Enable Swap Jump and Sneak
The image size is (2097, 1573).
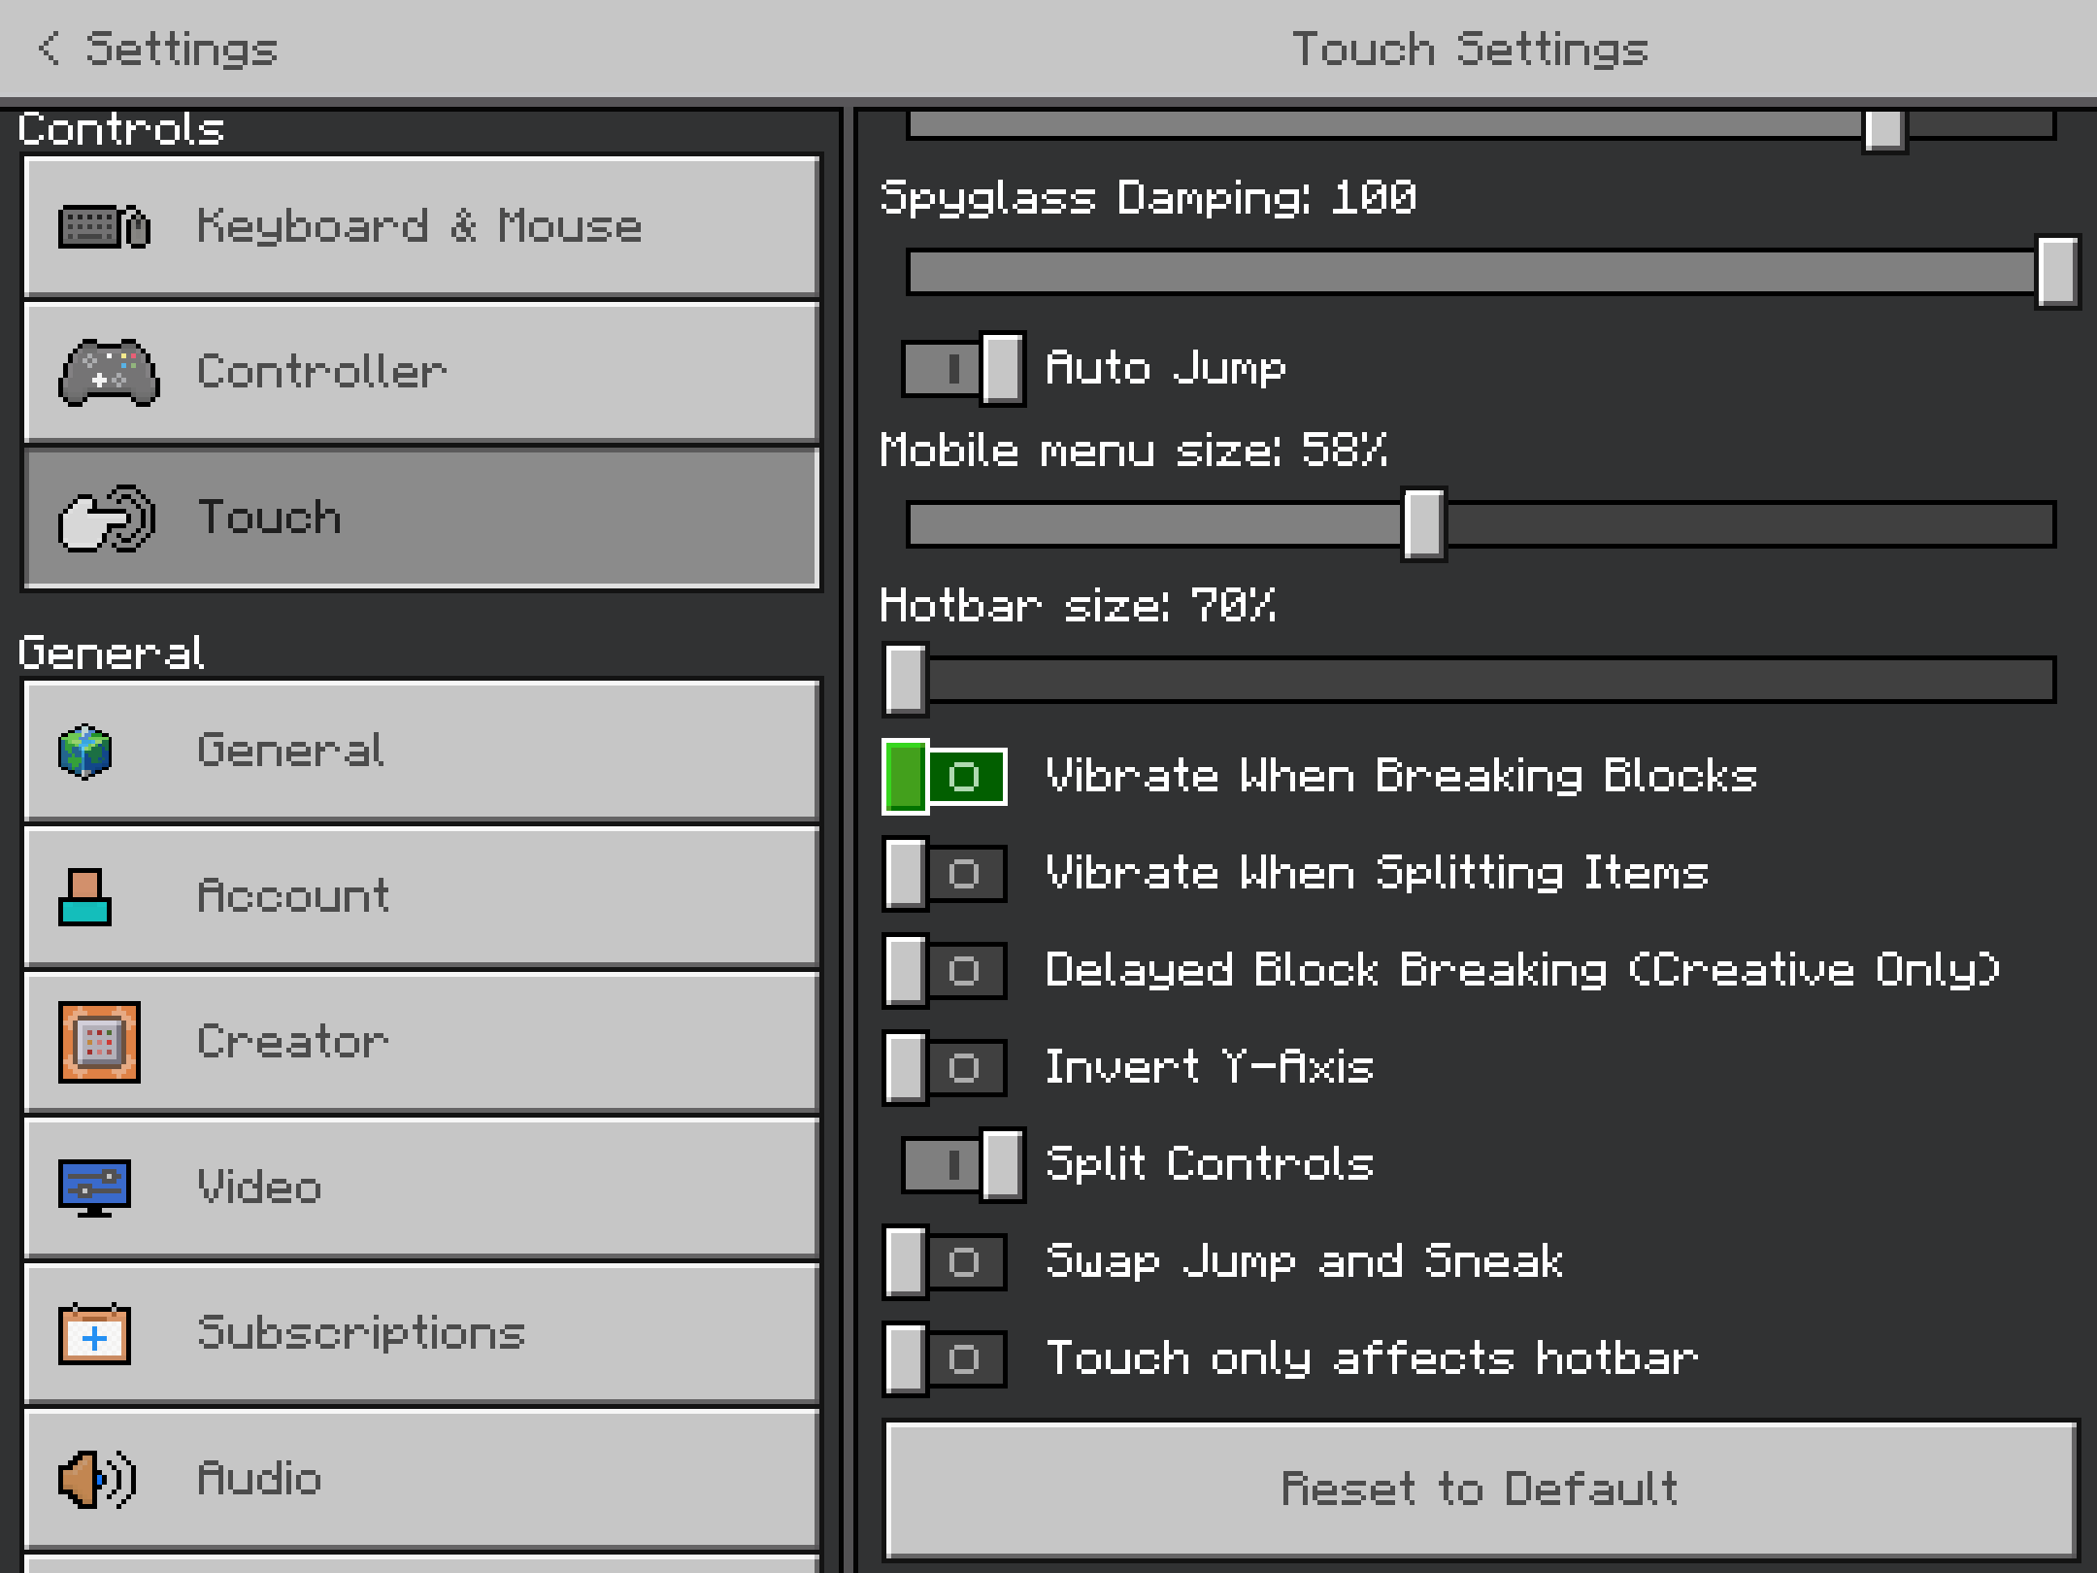(945, 1262)
